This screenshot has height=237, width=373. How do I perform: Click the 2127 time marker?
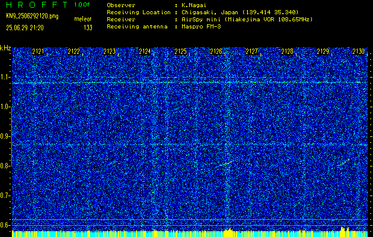(251, 52)
